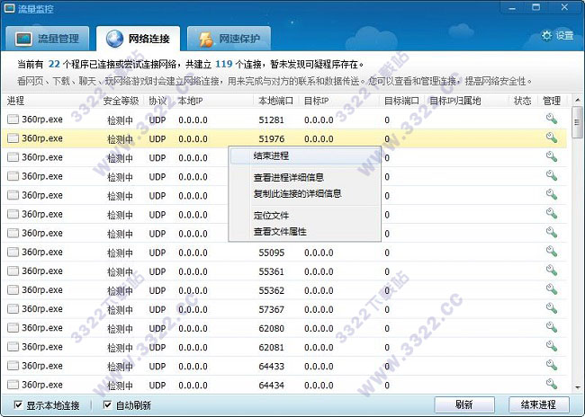Viewport: 585px width, 417px height.
Task: Click the manage icon for port 57367 row
Action: (x=552, y=308)
